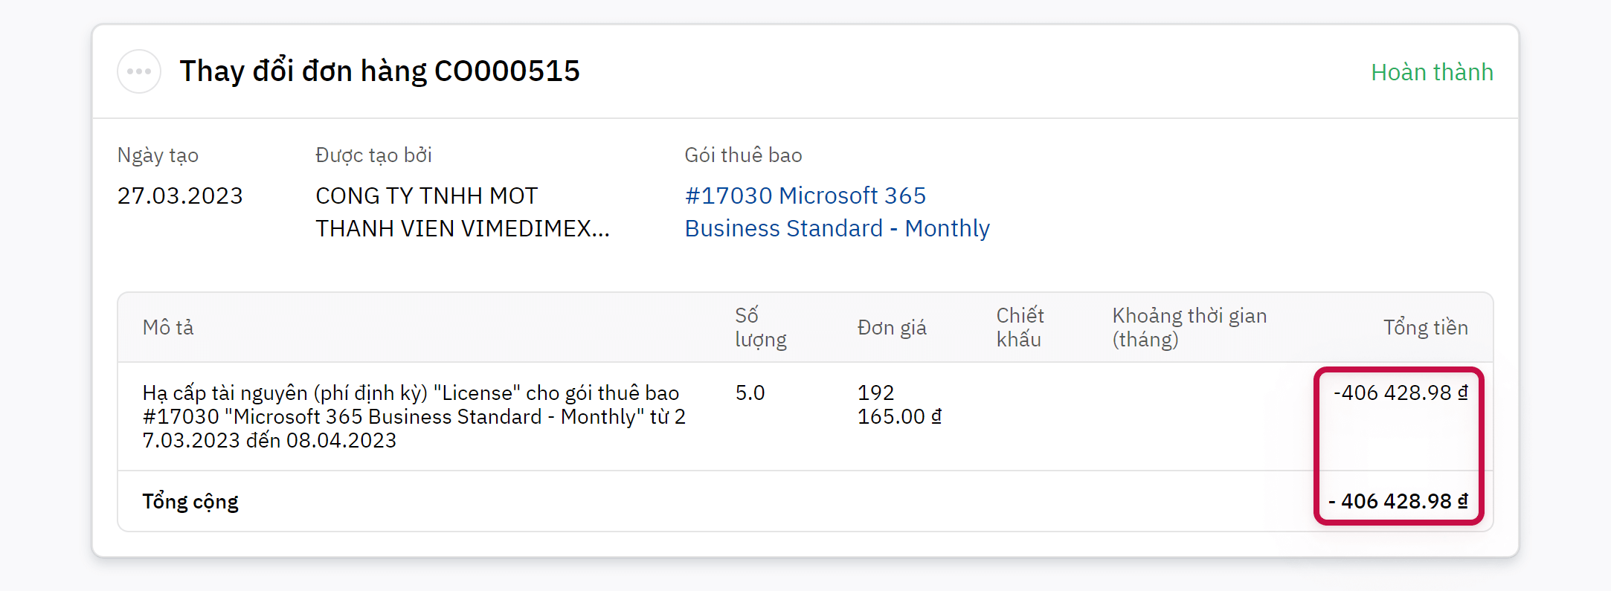Click the three-dot order status icon
Screen dimensions: 1611x591
tap(139, 71)
